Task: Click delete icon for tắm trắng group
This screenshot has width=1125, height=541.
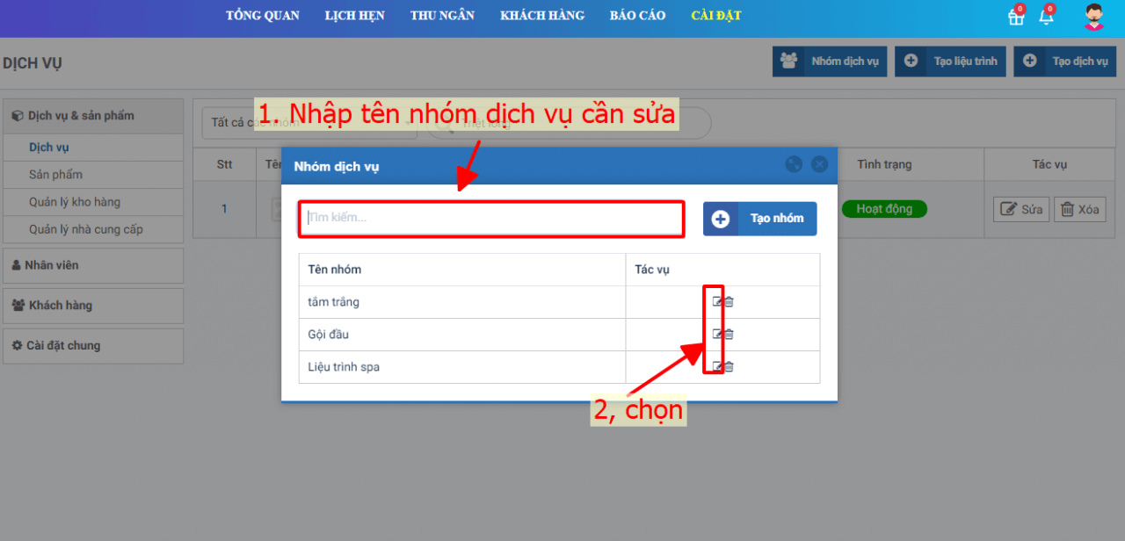Action: (729, 302)
